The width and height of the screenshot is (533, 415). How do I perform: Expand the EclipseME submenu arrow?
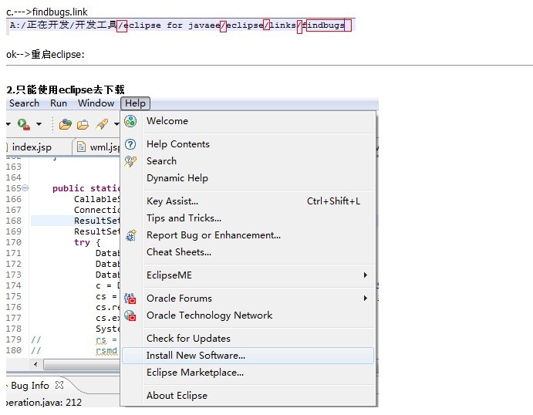(x=366, y=275)
